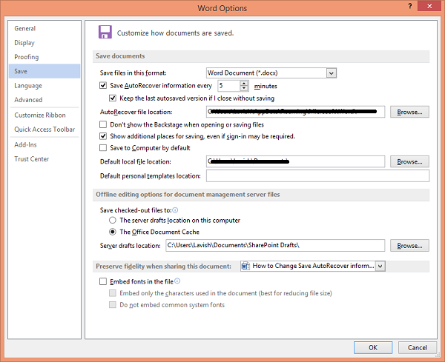Expand the Preserve fidelity document dropdown
The width and height of the screenshot is (445, 362).
coord(380,266)
